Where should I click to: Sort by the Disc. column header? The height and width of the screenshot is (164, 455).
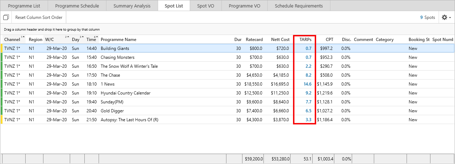(346, 40)
